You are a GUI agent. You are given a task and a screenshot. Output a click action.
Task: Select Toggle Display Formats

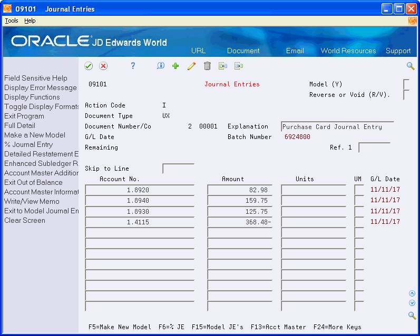pos(42,106)
